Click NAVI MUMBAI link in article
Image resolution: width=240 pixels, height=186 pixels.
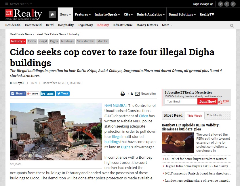115,106
